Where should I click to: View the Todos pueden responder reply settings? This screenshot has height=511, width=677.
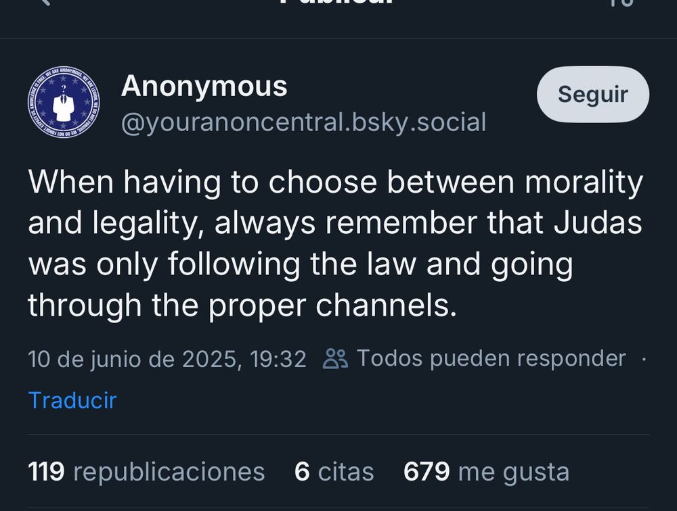[x=492, y=358]
